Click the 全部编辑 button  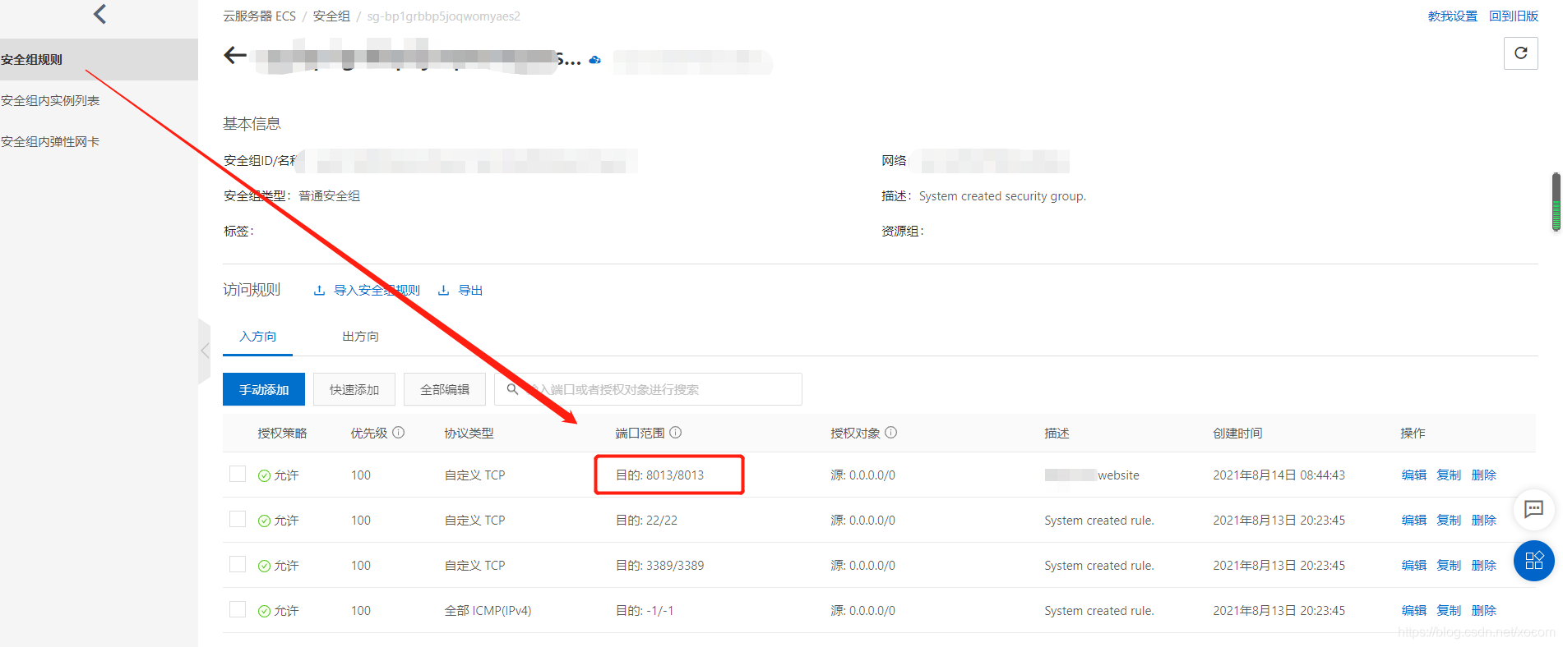click(445, 389)
